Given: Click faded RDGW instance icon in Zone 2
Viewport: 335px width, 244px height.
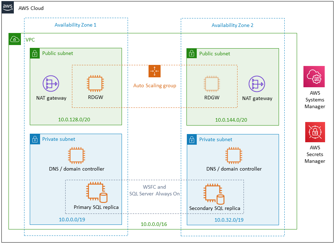Looking at the screenshot, I should [212, 84].
